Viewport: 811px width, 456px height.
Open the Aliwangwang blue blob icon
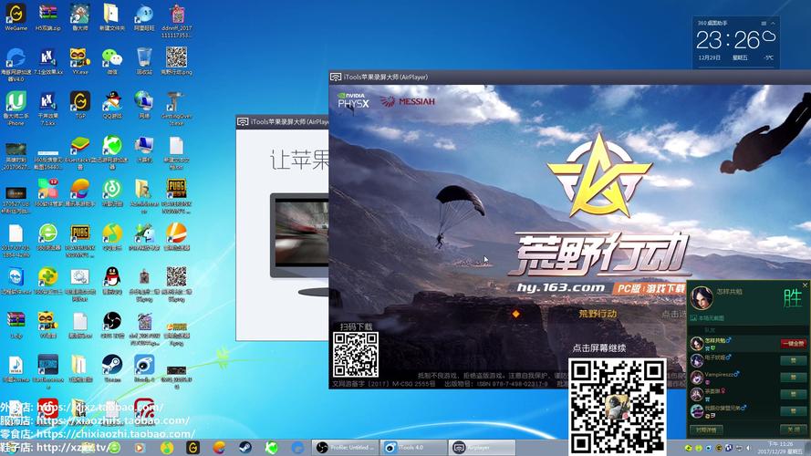[144, 16]
